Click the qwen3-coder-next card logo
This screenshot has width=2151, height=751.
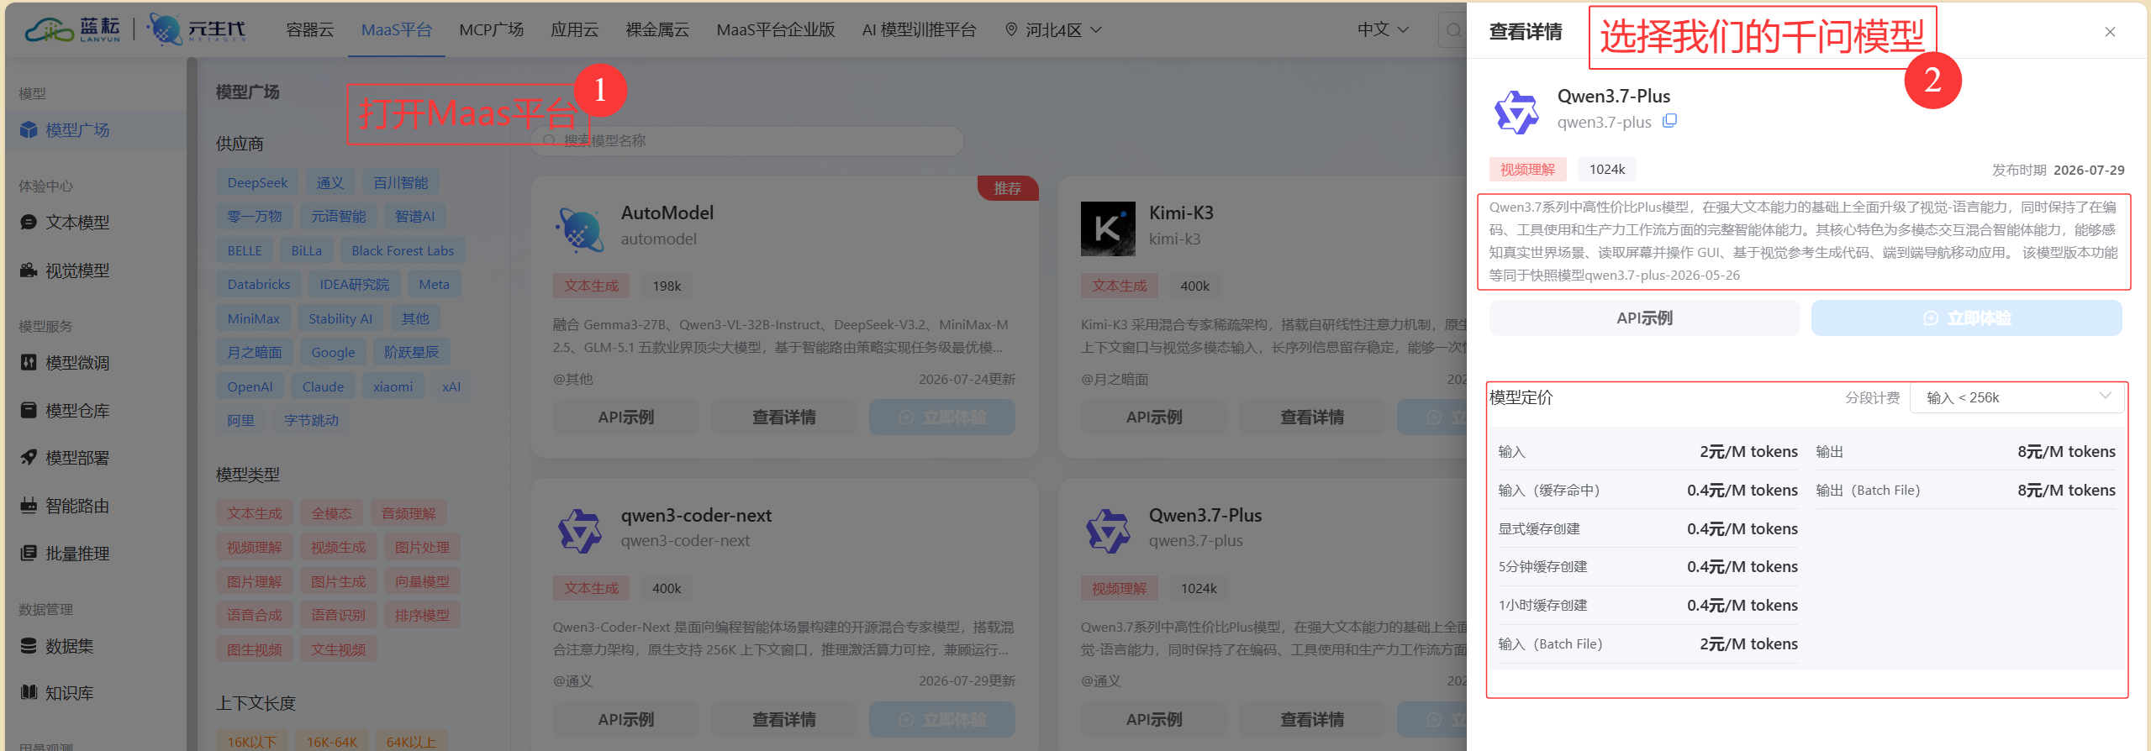pos(579,531)
